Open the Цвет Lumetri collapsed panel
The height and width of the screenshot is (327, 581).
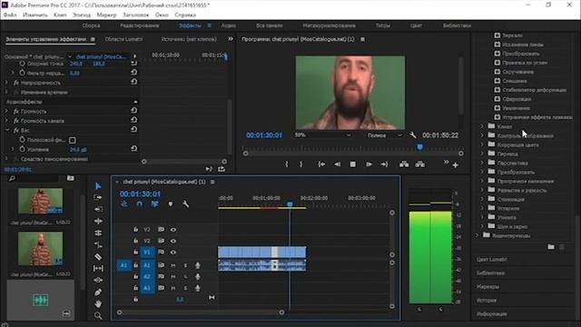click(x=492, y=260)
